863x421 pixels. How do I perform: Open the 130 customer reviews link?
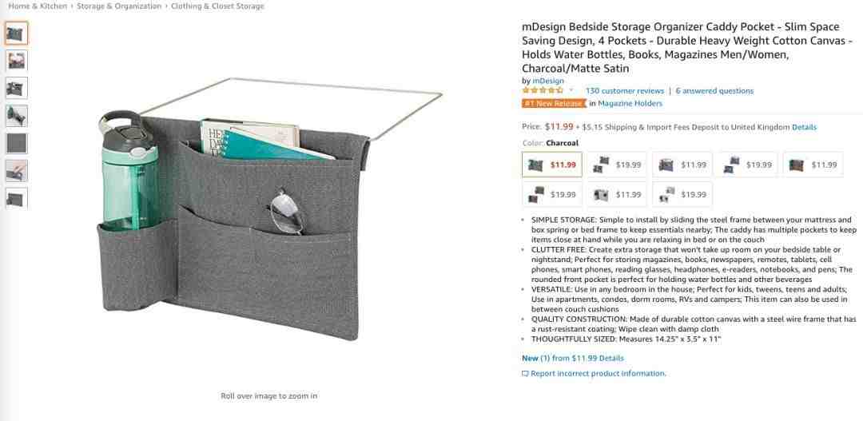(625, 91)
